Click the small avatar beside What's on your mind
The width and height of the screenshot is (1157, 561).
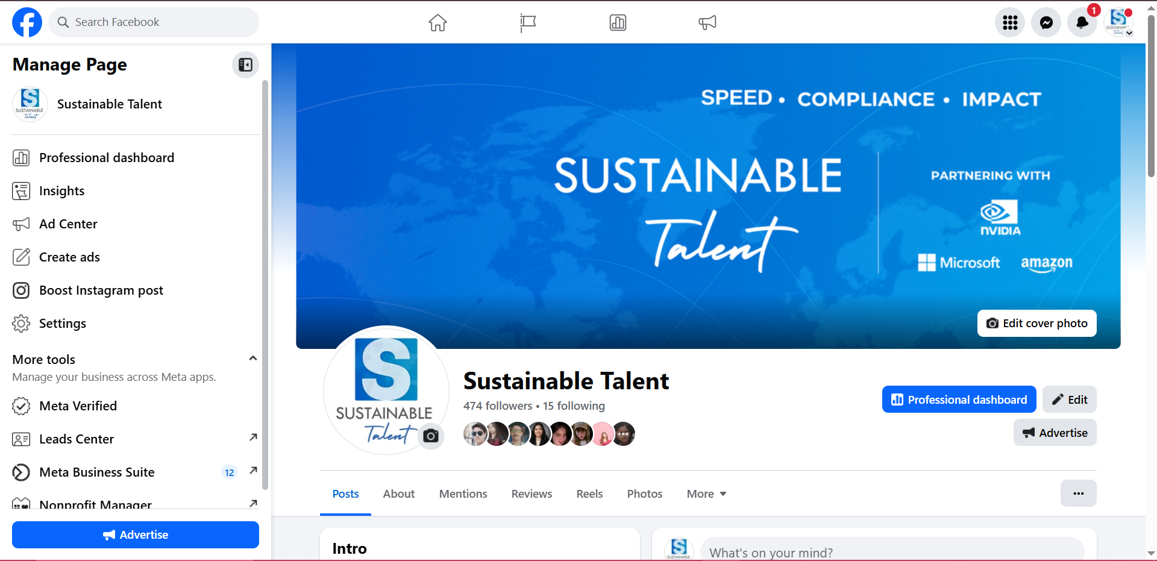click(679, 550)
